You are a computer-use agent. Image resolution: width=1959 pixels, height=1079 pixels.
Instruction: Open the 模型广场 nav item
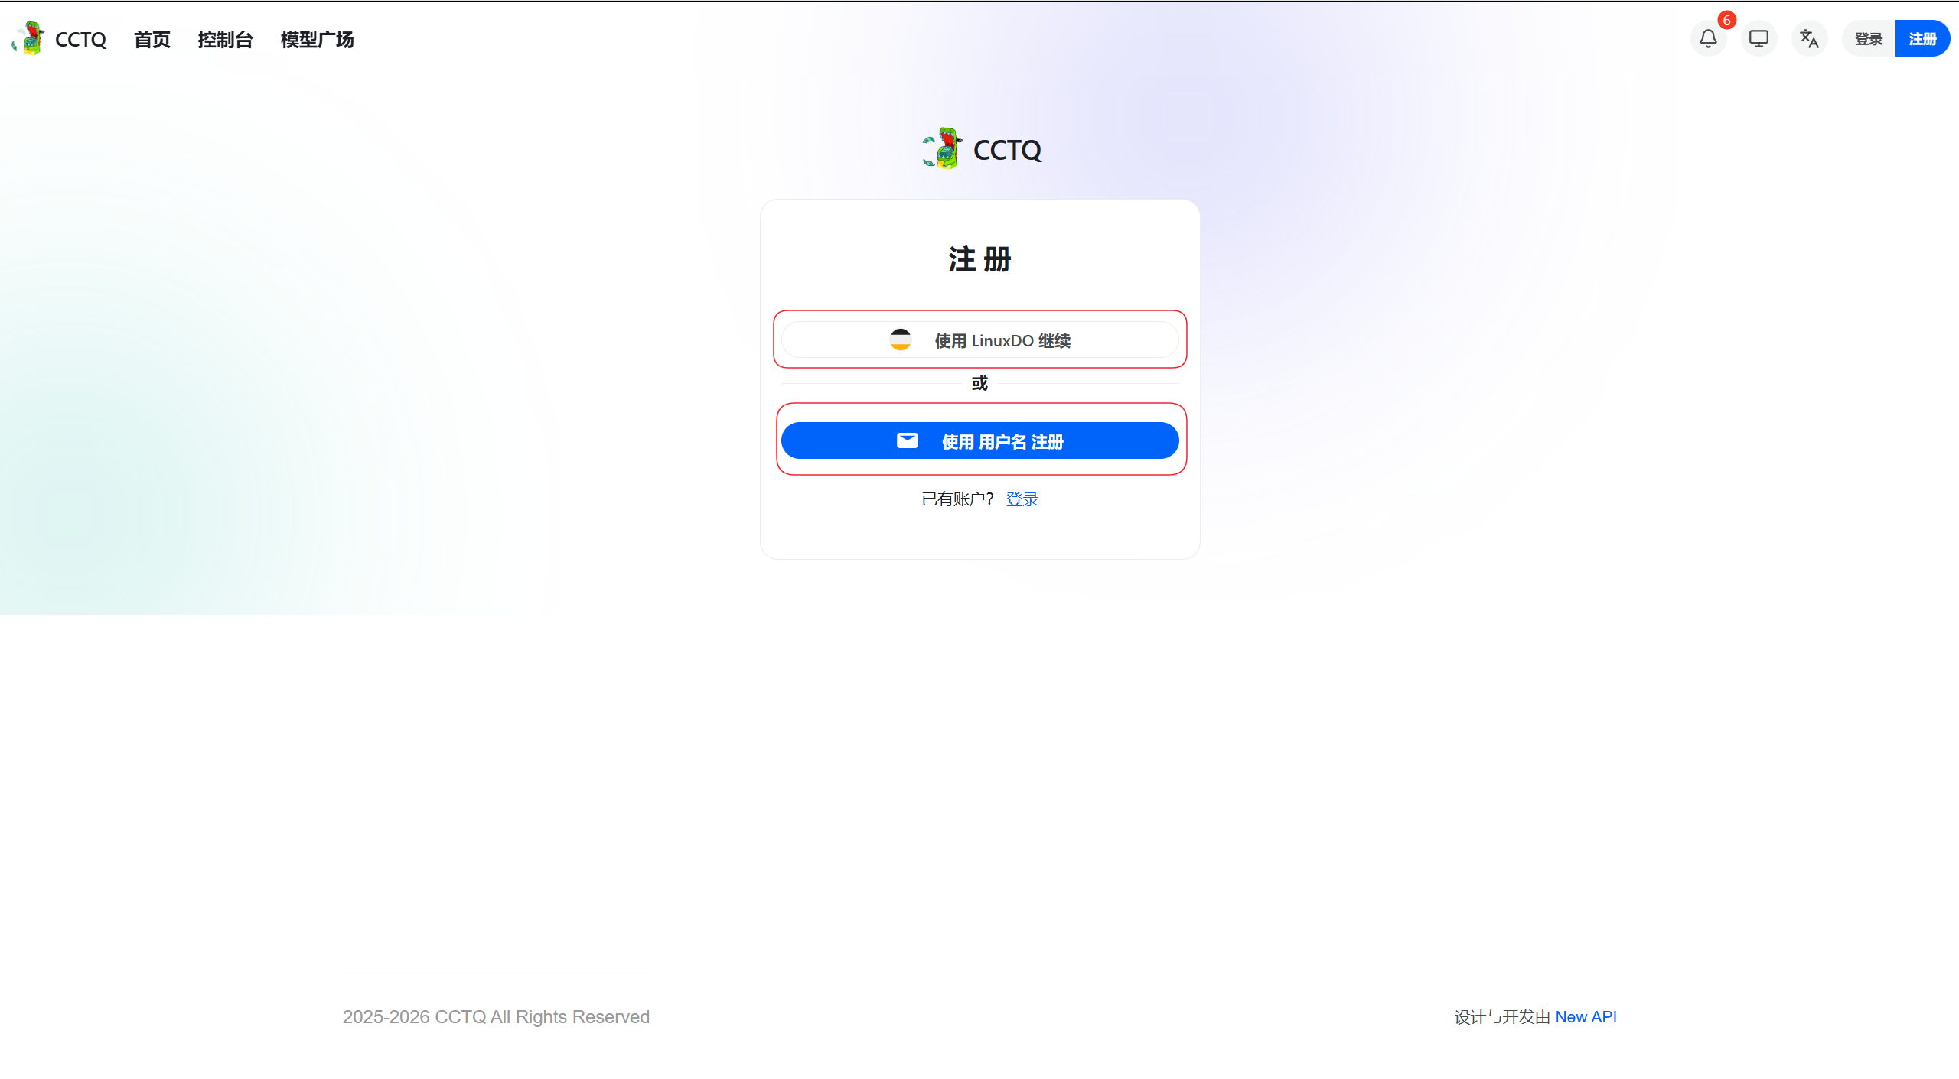[x=317, y=40]
